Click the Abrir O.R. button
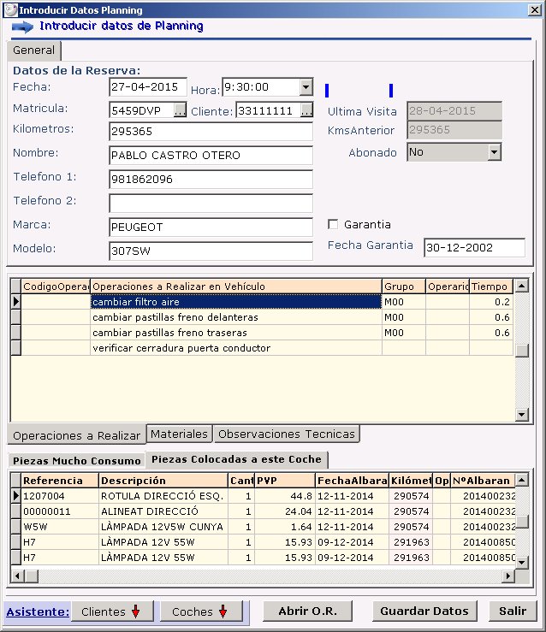546x632 pixels. point(307,611)
